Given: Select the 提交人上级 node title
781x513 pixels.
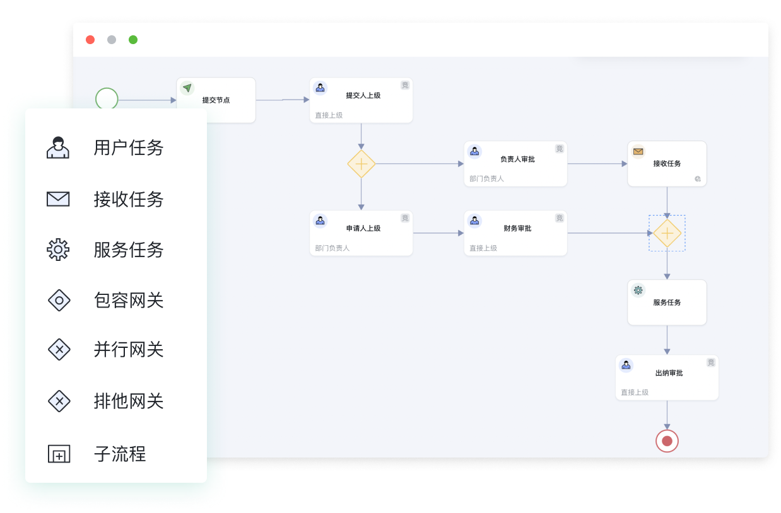Looking at the screenshot, I should point(363,96).
